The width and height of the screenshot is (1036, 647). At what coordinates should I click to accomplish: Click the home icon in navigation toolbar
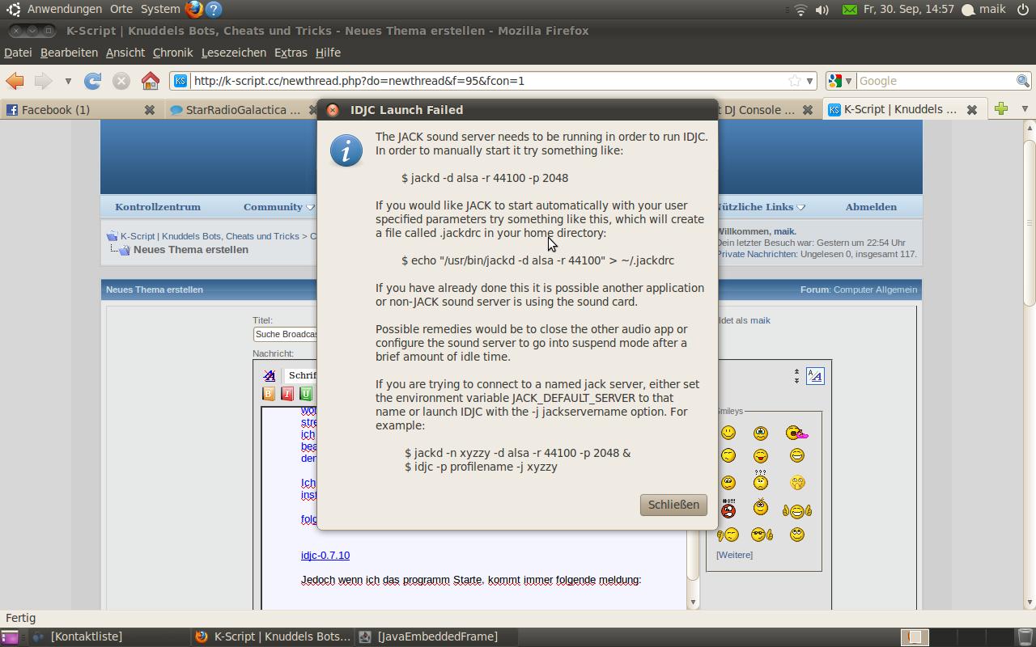[150, 81]
